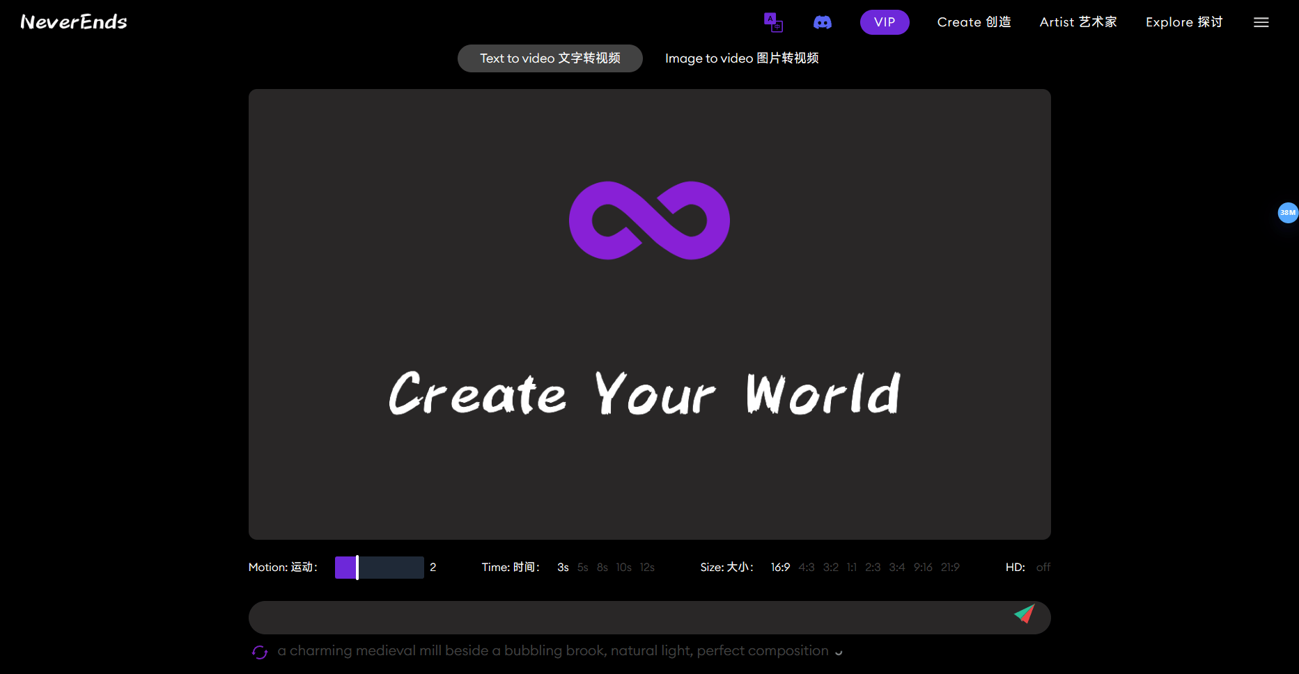Open the Explore page link

click(x=1183, y=22)
